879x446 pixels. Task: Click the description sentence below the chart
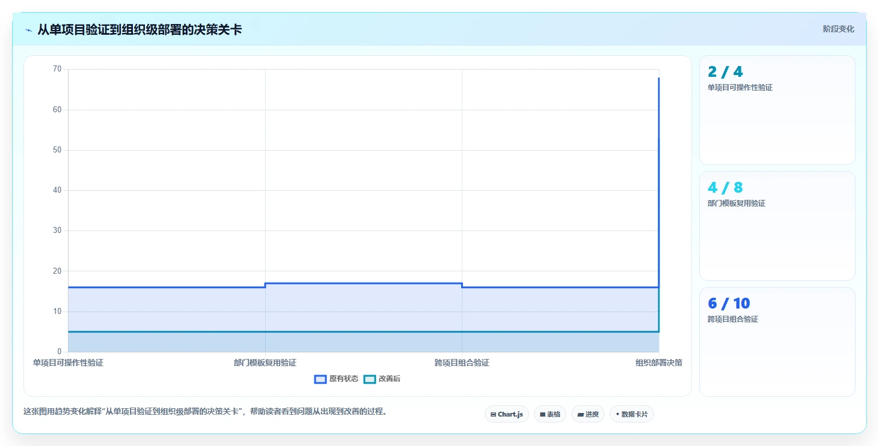click(205, 412)
